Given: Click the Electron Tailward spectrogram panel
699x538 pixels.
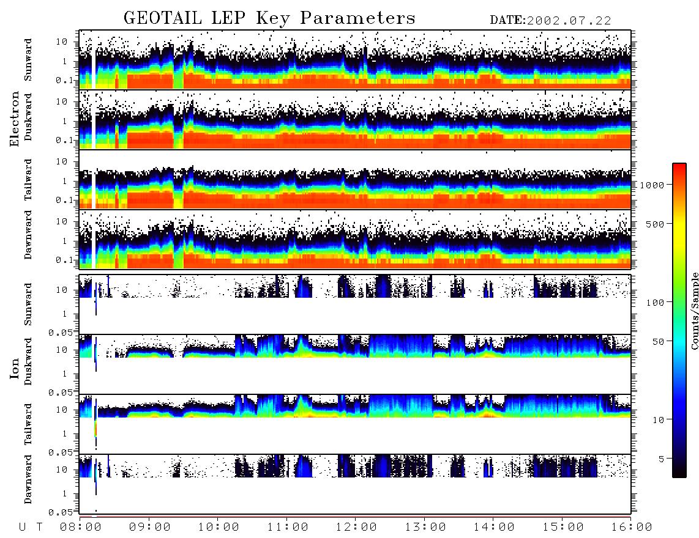Looking at the screenshot, I should tap(355, 180).
